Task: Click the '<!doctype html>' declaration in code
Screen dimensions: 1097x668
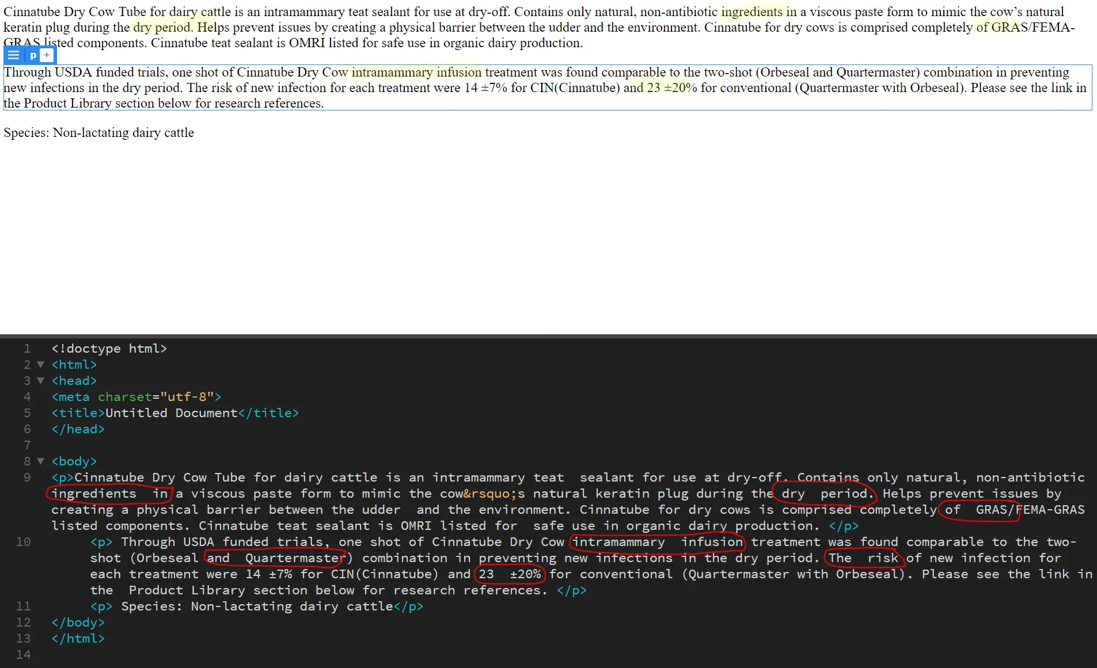Action: tap(109, 348)
